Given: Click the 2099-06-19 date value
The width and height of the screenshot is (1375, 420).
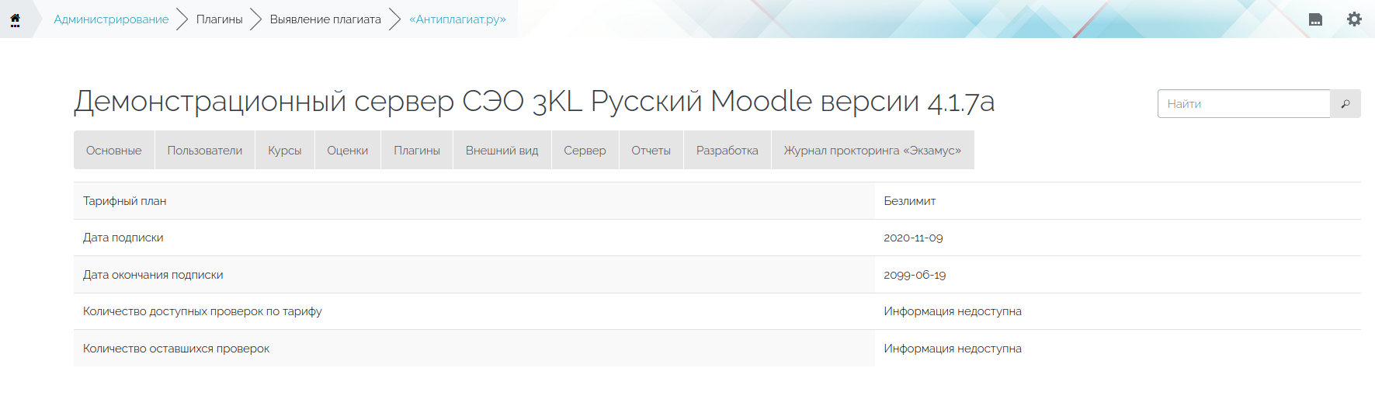Looking at the screenshot, I should point(915,275).
